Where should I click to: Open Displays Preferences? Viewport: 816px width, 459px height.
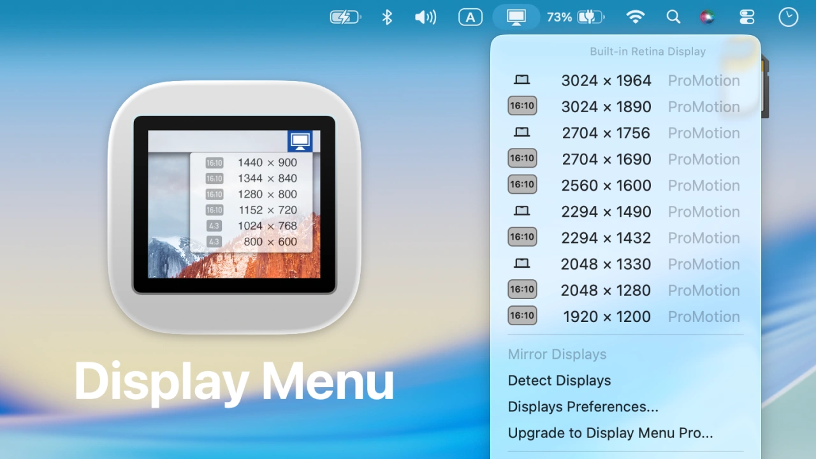click(583, 406)
